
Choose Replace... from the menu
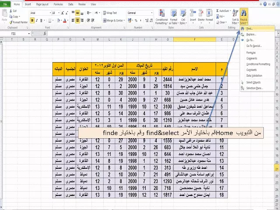pyautogui.click(x=257, y=34)
